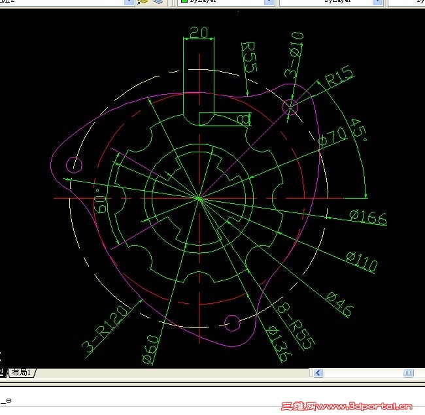Select the ø136 dimension text
The height and width of the screenshot is (415, 425).
[x=279, y=344]
